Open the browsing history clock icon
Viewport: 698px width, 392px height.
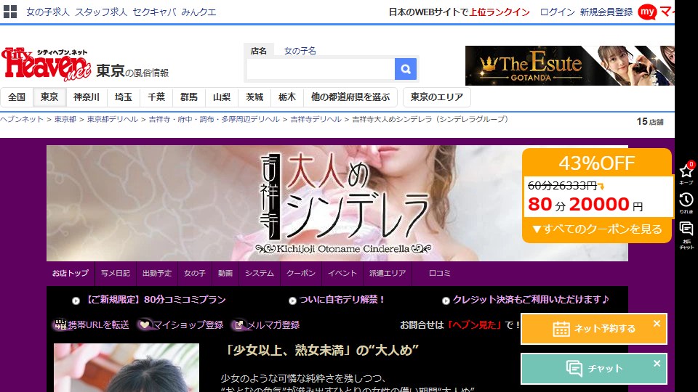pyautogui.click(x=686, y=203)
